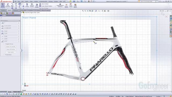Enable the Proportional checkbox

click(5, 55)
